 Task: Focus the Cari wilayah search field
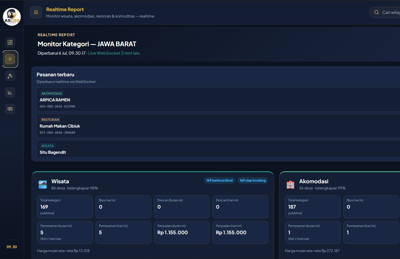(385, 12)
